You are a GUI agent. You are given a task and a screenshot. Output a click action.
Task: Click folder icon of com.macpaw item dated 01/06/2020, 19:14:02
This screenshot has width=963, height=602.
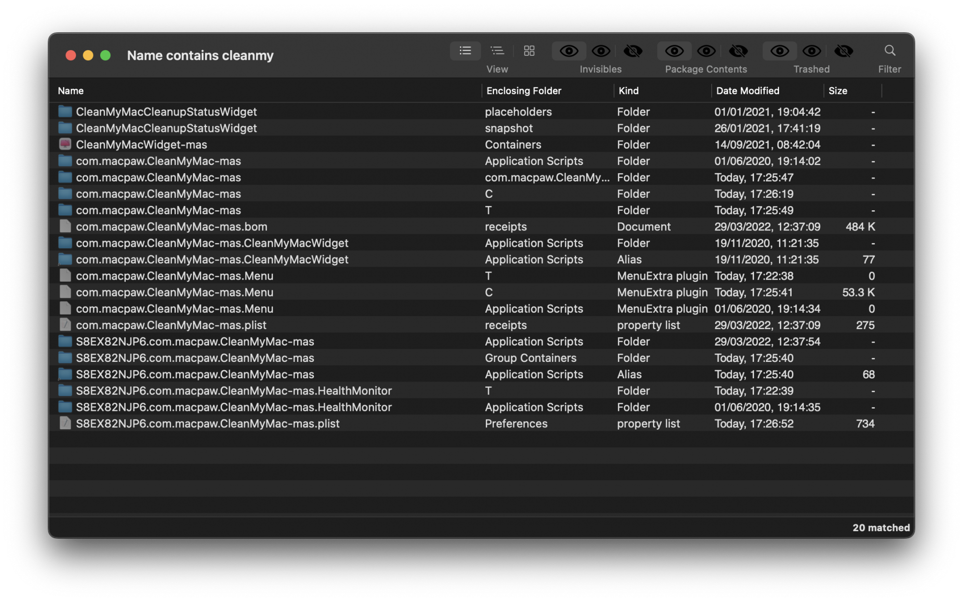(x=65, y=161)
